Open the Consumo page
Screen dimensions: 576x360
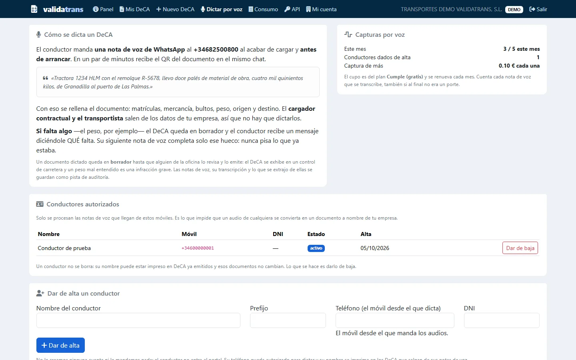pos(263,9)
